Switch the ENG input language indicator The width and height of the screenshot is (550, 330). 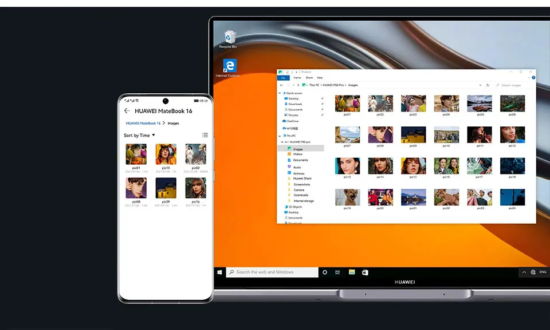pos(543,272)
